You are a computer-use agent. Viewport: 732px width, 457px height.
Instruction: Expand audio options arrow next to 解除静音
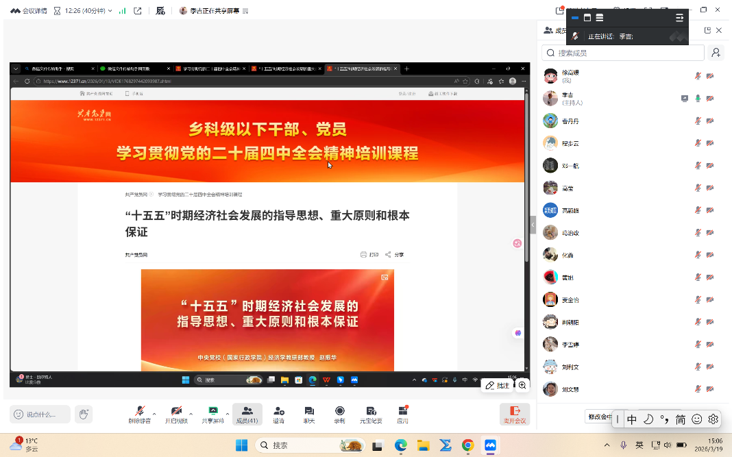(x=154, y=414)
